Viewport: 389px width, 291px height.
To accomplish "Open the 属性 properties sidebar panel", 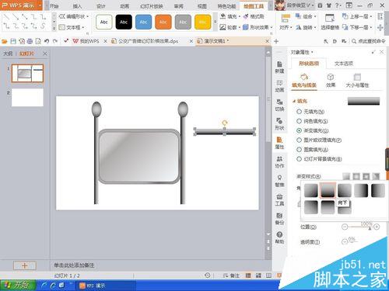I will point(279,143).
